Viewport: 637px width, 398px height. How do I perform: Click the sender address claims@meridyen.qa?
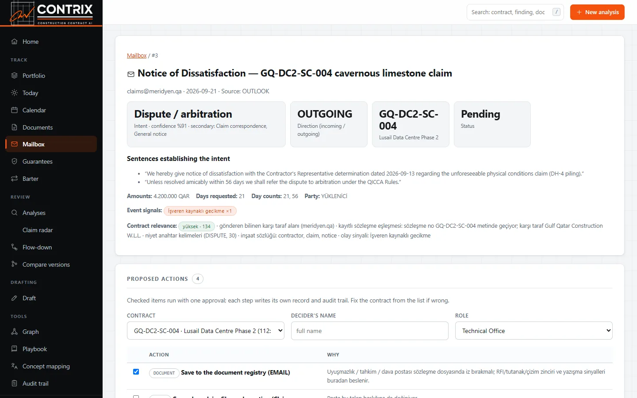[x=154, y=92]
